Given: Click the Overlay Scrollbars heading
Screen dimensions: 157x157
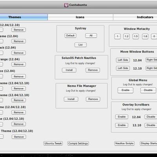Looking at the screenshot, I should [x=136, y=105].
